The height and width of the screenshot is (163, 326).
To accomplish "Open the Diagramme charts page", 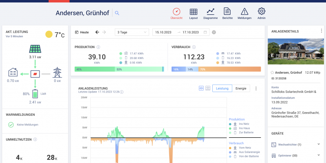I will click(210, 12).
